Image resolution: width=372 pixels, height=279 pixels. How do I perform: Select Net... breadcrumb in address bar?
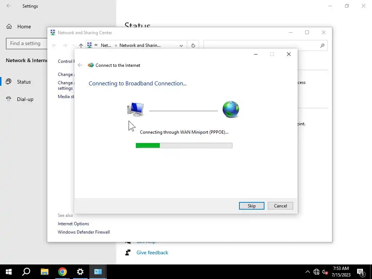(106, 45)
